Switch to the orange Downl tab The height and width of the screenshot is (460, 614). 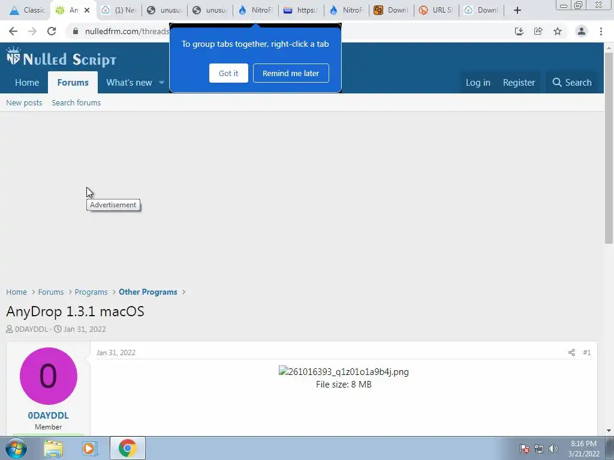coord(392,10)
